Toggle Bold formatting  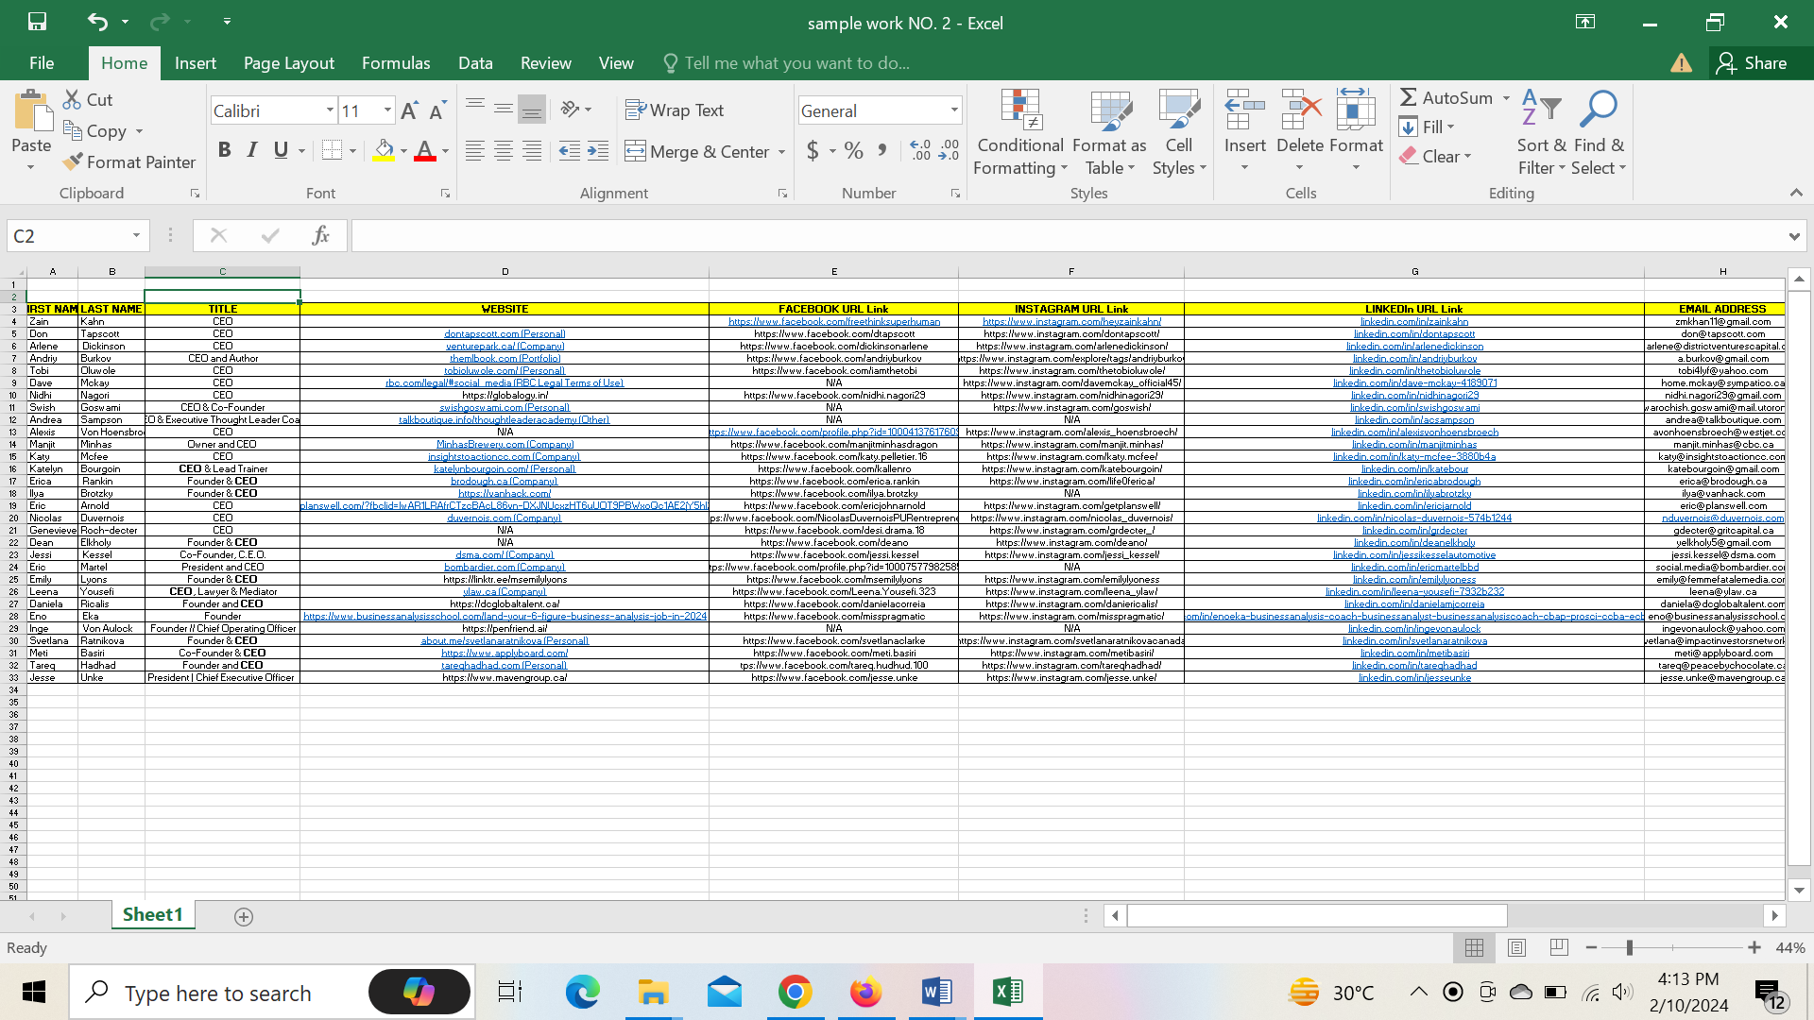(224, 150)
